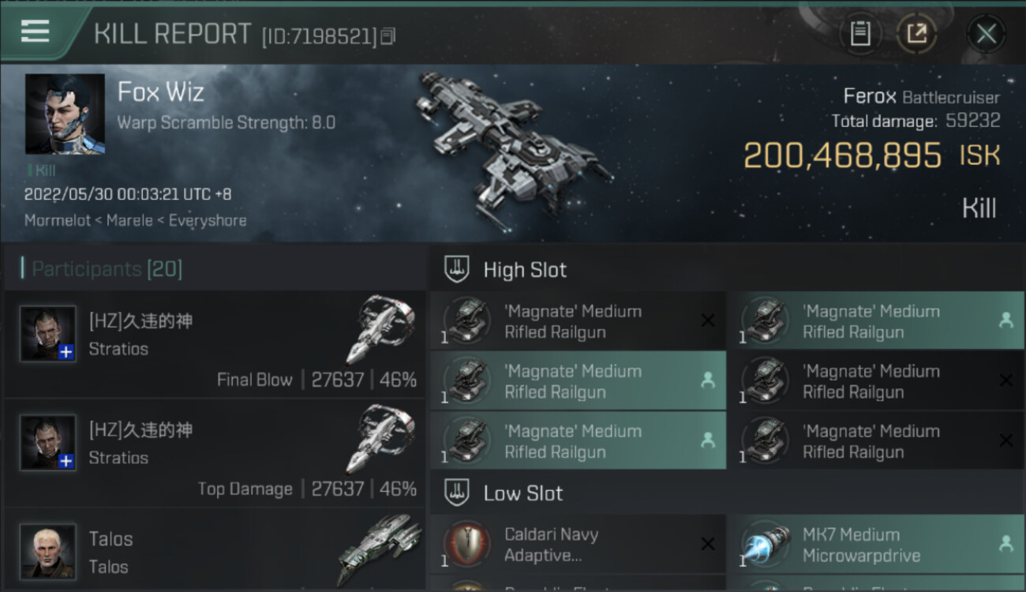
Task: Open the hamburger menu icon
Action: point(35,32)
